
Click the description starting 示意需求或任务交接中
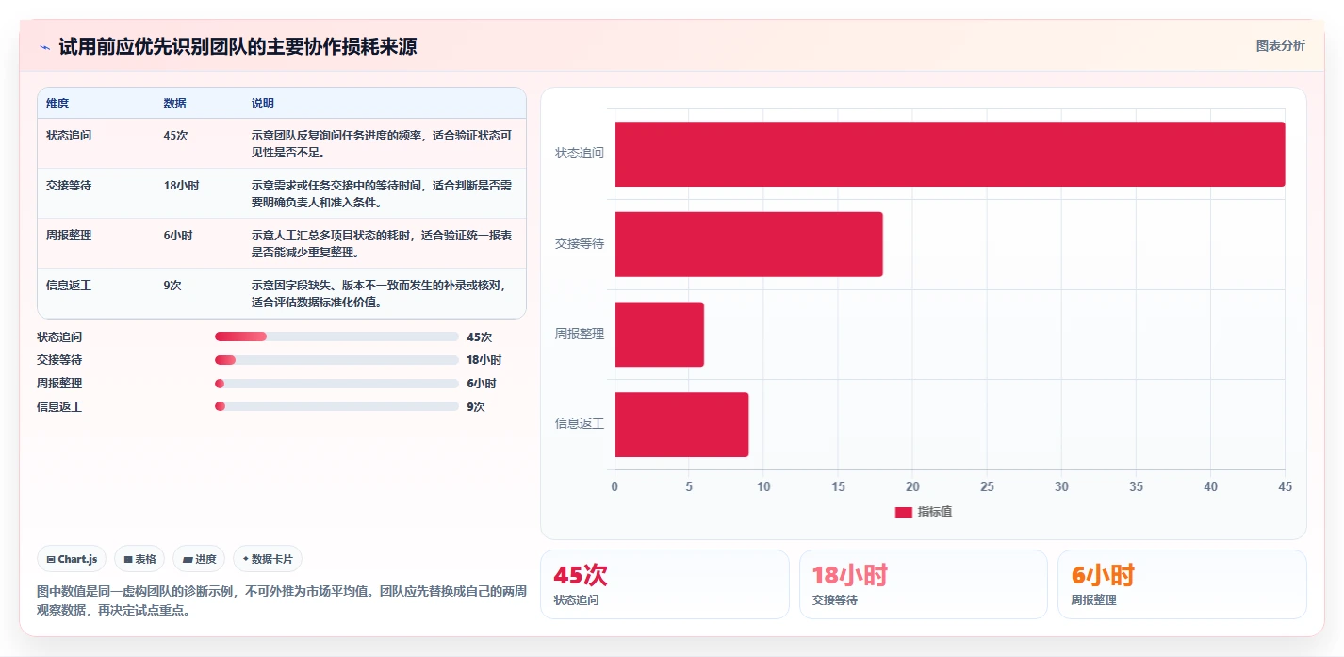382,194
